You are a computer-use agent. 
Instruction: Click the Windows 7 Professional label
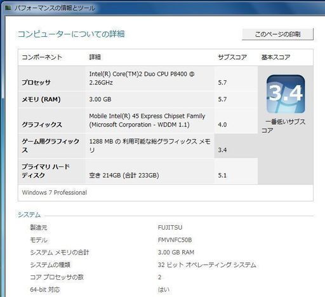(x=55, y=193)
